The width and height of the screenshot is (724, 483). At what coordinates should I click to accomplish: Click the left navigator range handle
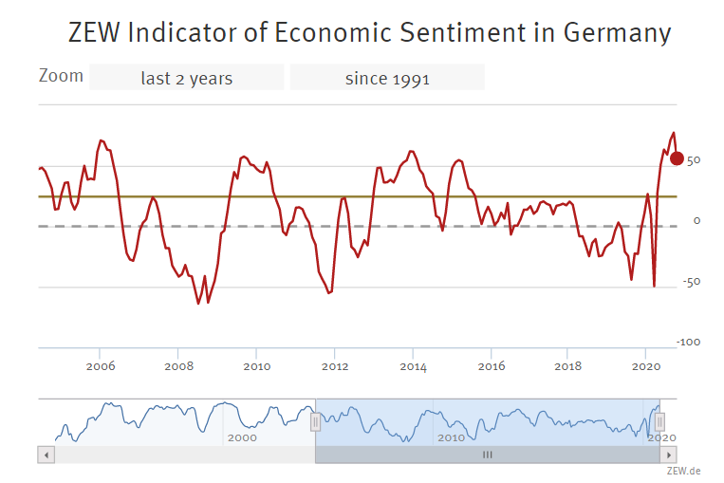316,421
